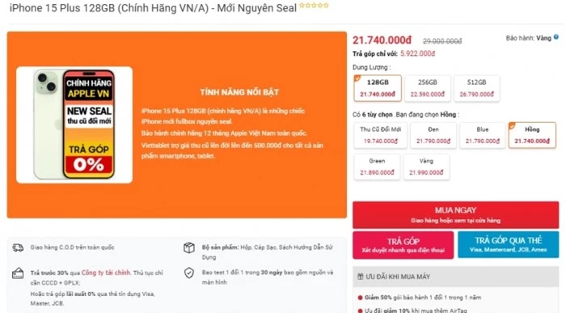Click the red MUA NGAY button
566x313 pixels.
click(x=455, y=215)
